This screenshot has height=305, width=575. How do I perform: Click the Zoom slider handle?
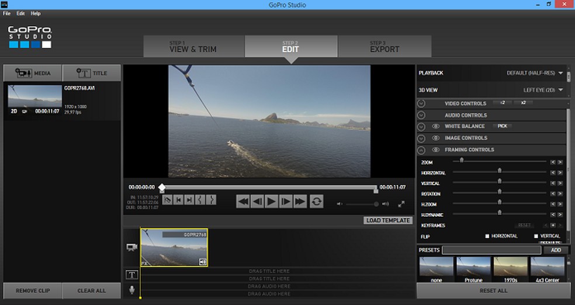coord(462,160)
